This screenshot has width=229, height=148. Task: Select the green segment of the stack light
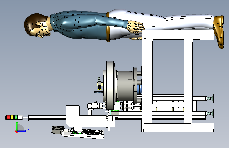point(16,117)
